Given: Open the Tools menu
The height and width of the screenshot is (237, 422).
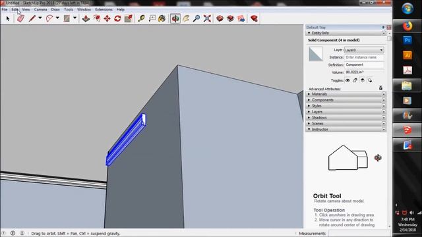Looking at the screenshot, I should tap(69, 9).
